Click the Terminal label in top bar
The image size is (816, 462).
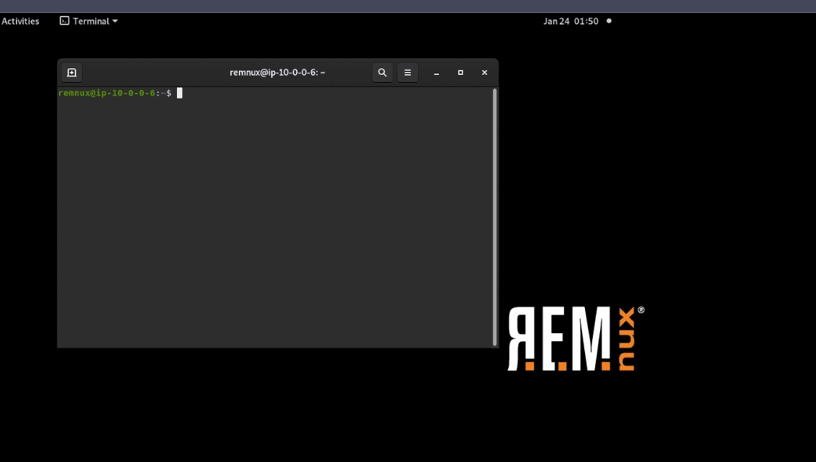91,21
